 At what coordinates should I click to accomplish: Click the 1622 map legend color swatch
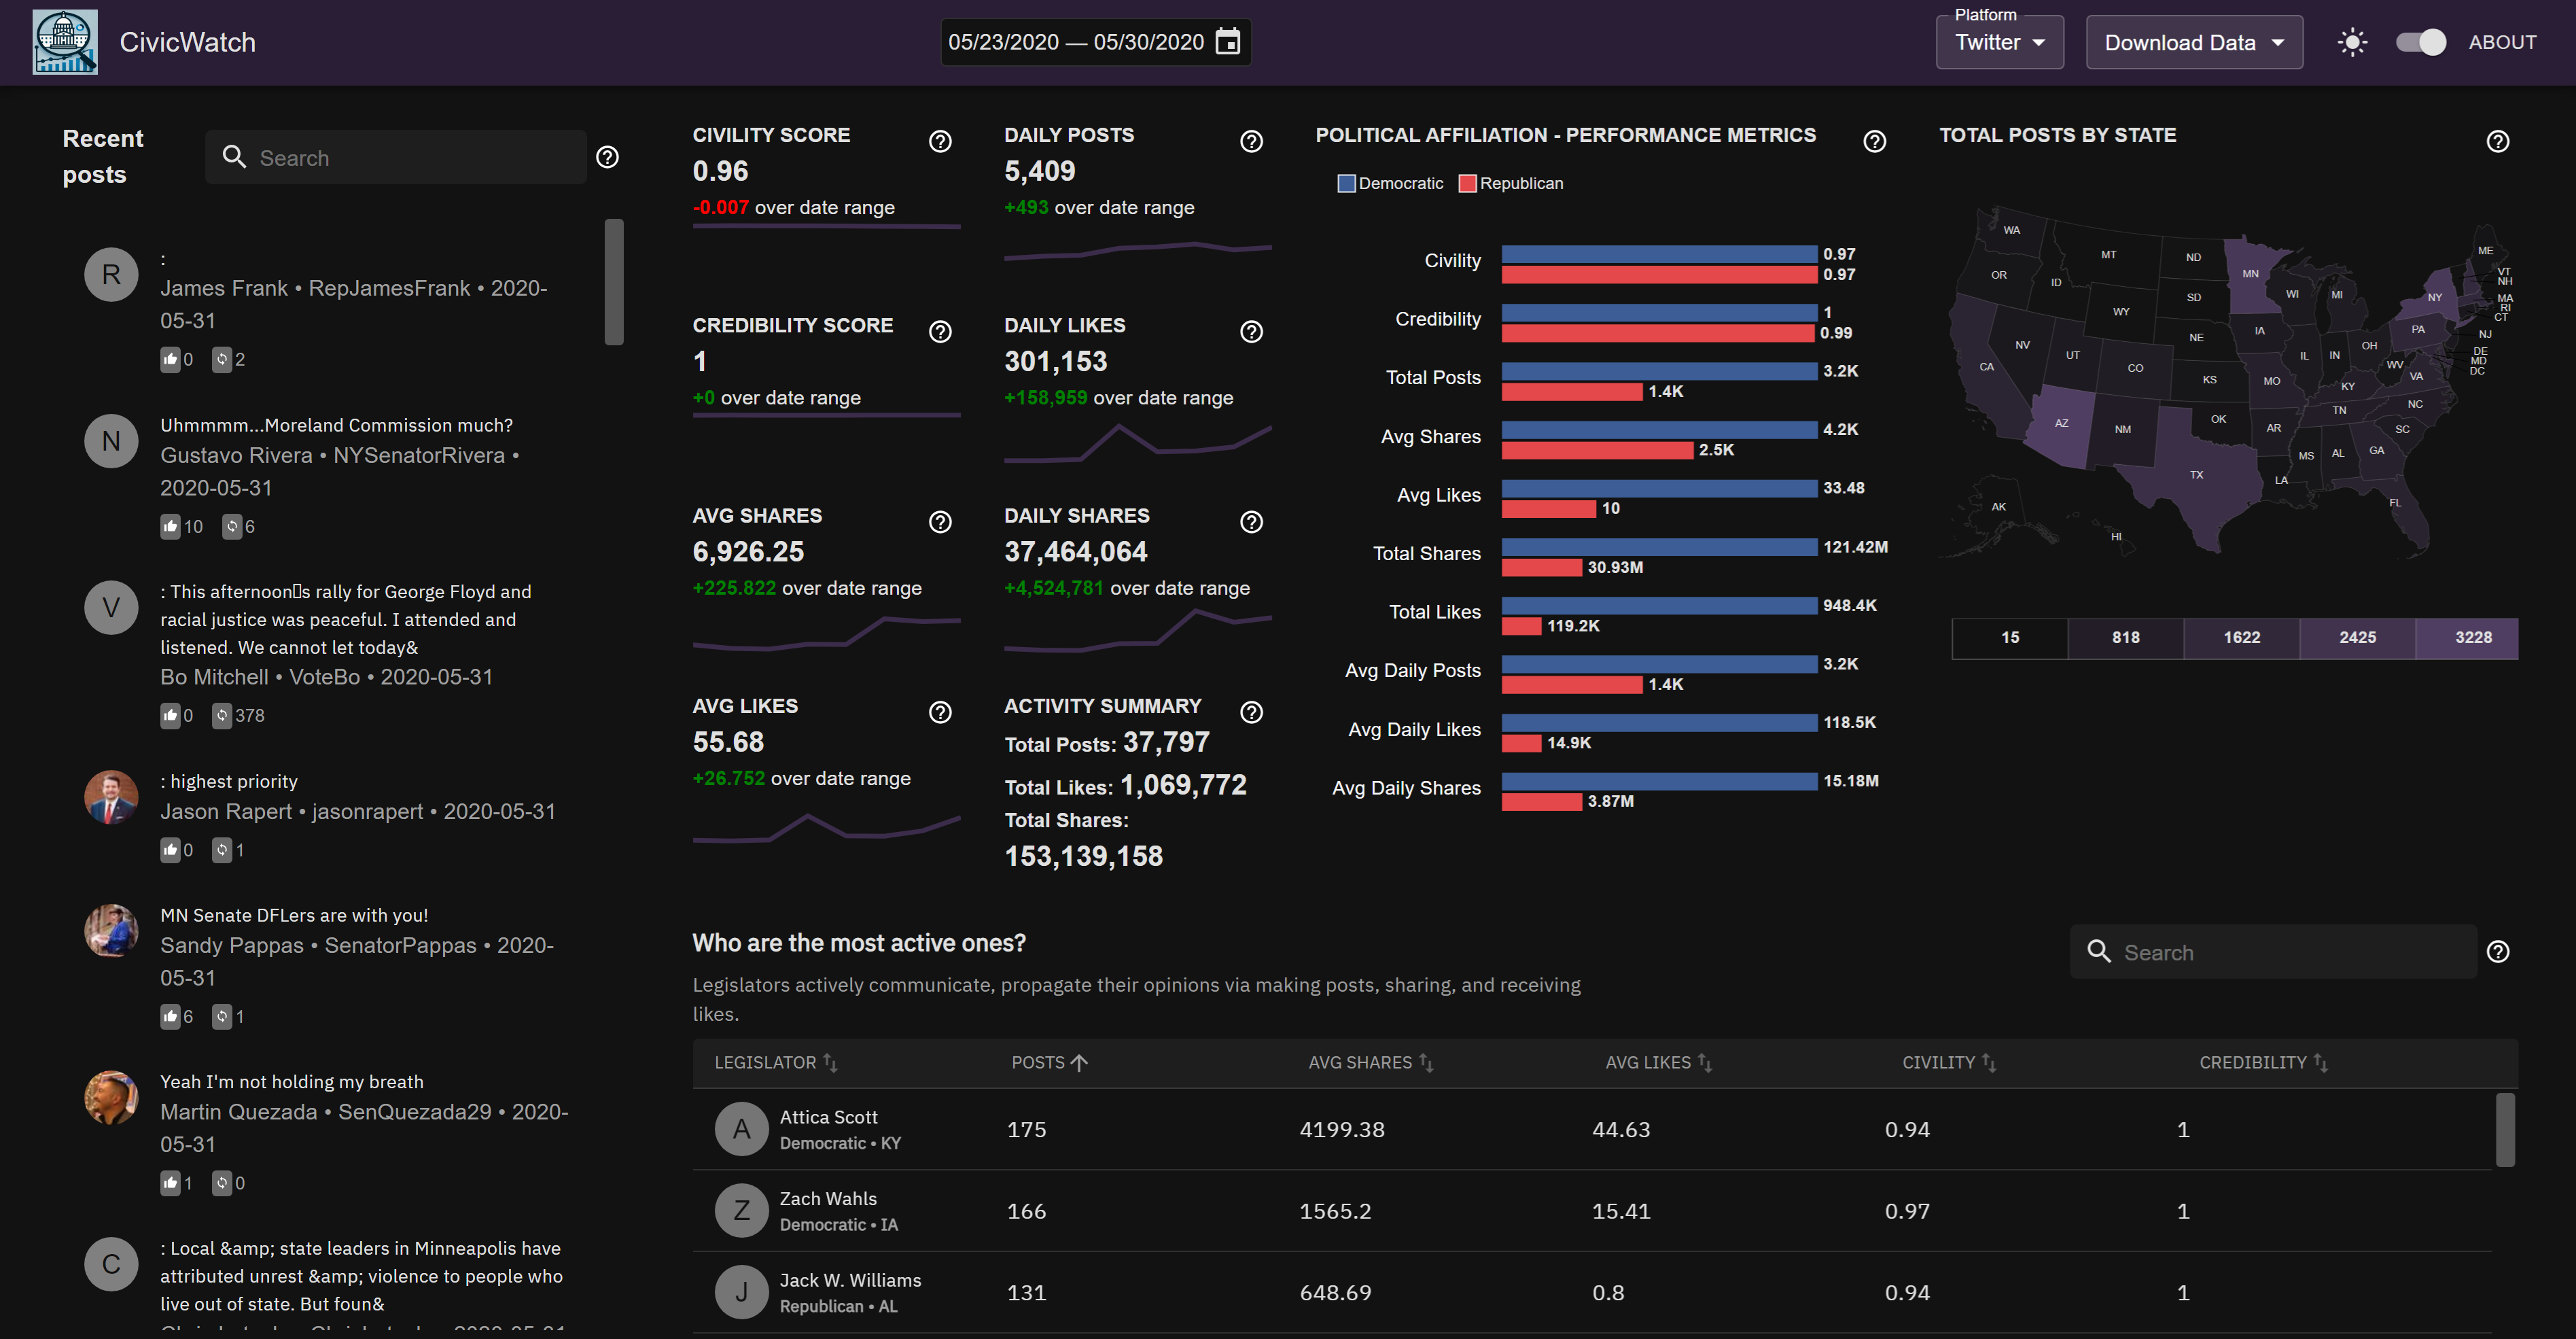tap(2241, 638)
